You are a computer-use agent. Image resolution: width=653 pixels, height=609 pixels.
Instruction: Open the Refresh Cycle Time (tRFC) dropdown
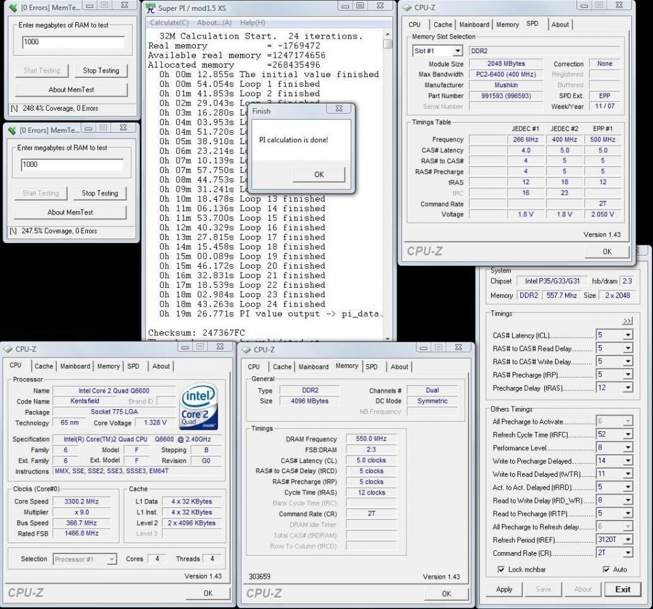628,434
